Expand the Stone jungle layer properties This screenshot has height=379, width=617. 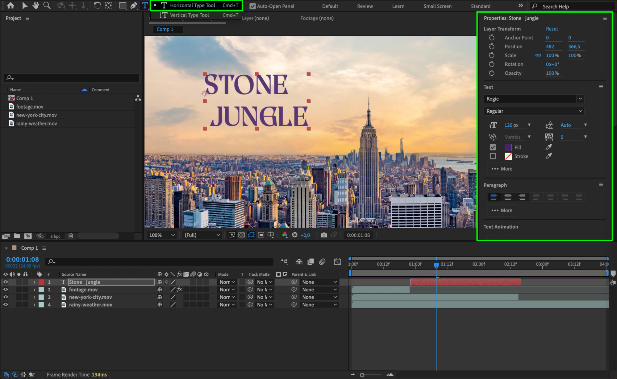tap(34, 282)
